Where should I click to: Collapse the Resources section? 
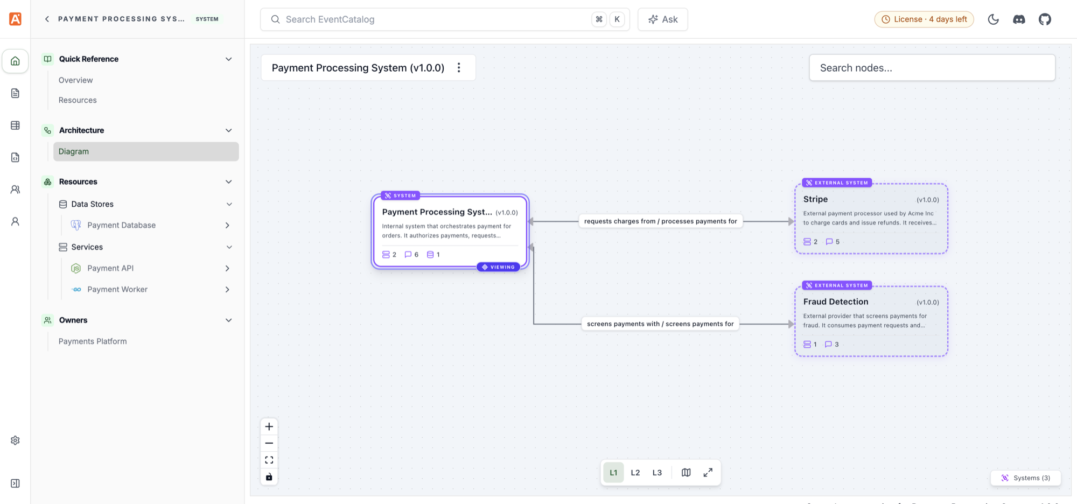pos(228,182)
